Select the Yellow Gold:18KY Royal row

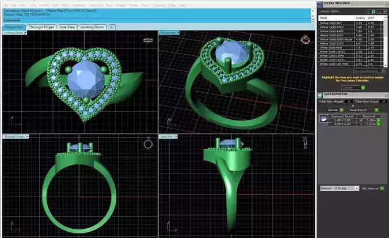click(x=351, y=39)
